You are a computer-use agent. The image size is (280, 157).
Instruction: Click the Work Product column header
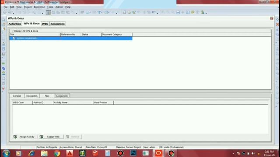(103, 102)
